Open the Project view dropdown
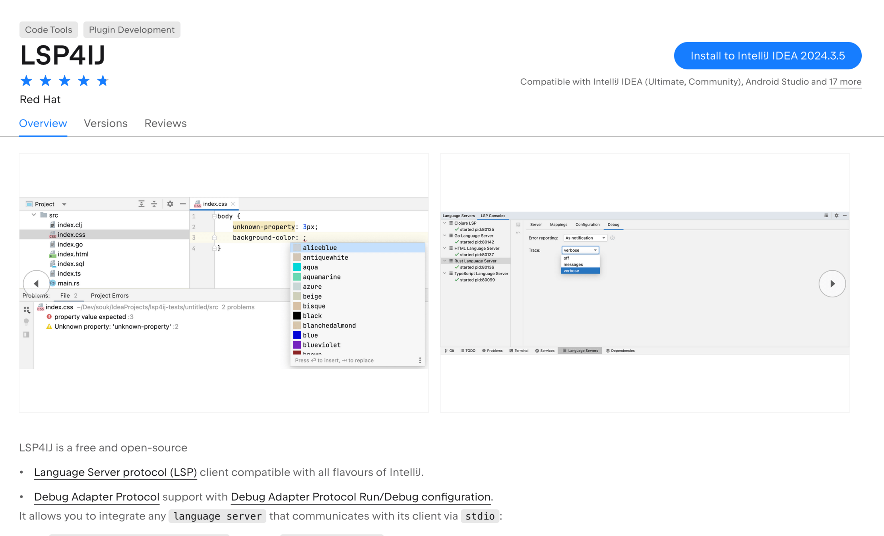The width and height of the screenshot is (884, 536). click(x=64, y=204)
